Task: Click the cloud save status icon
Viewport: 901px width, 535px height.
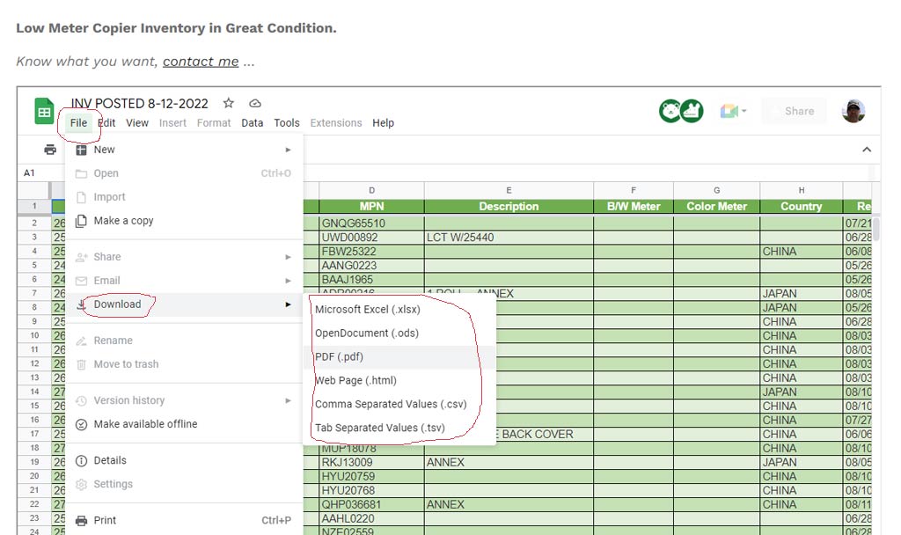Action: 255,103
